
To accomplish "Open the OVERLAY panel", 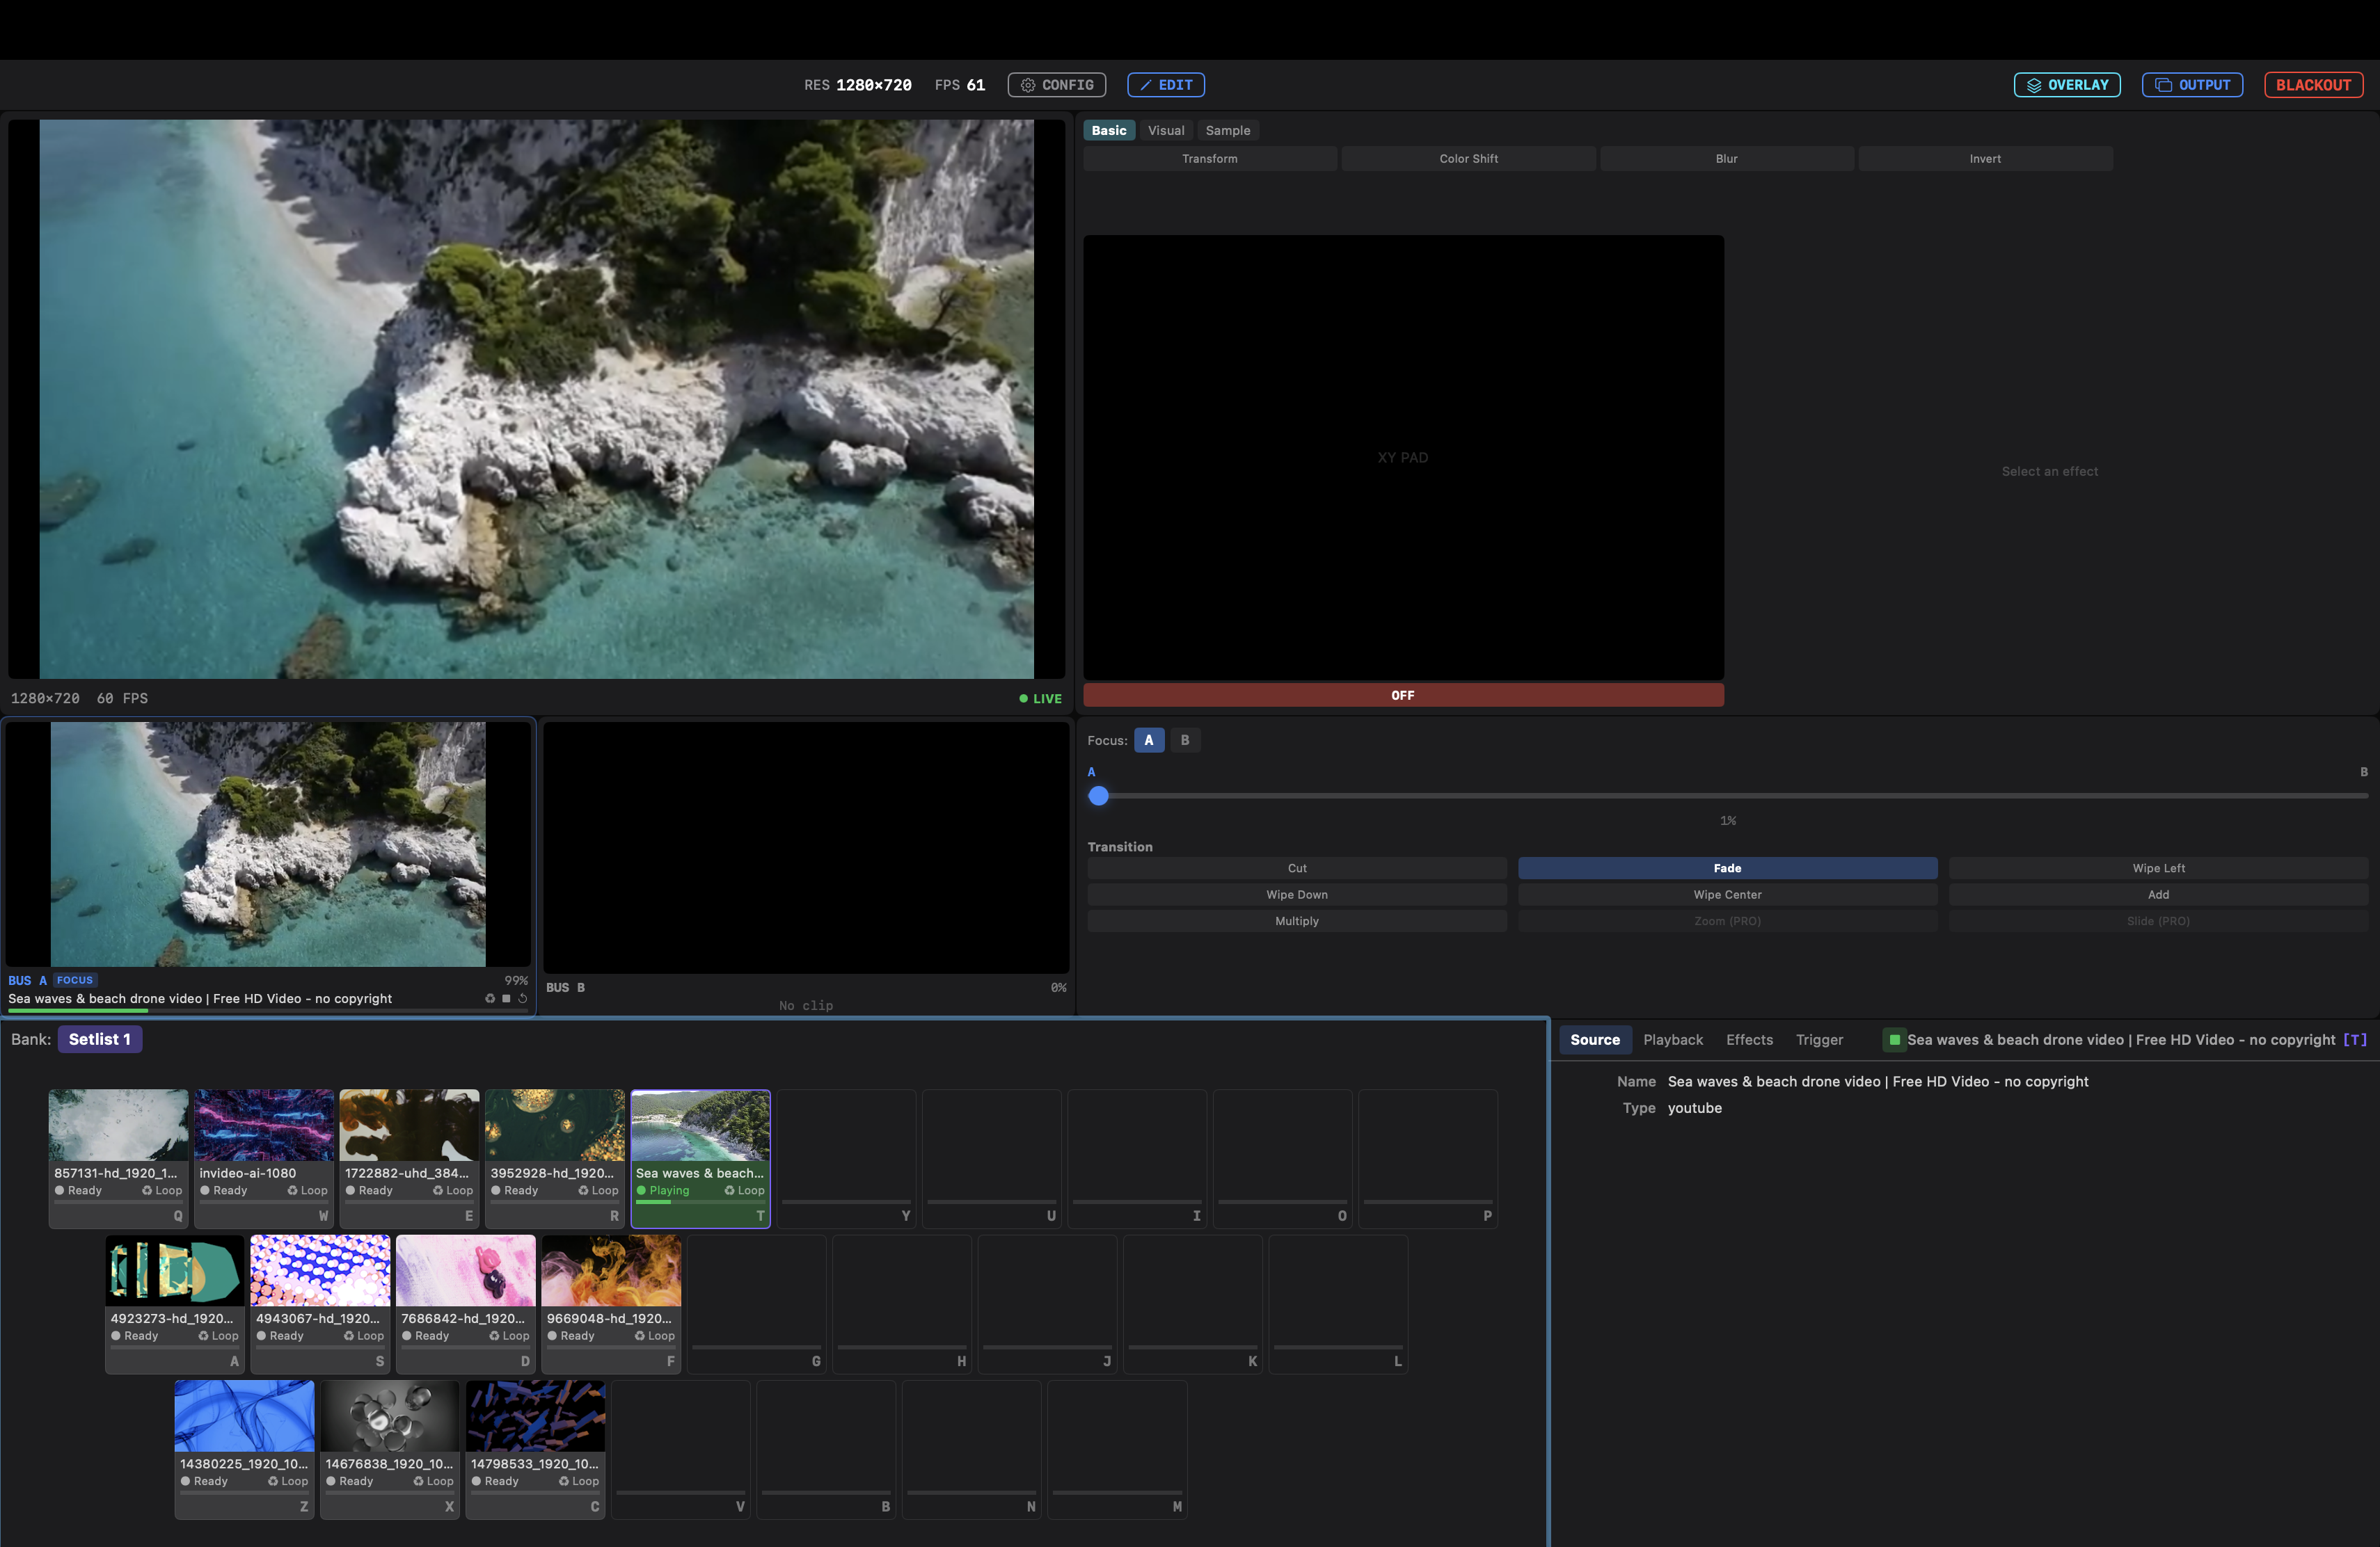I will click(2066, 84).
